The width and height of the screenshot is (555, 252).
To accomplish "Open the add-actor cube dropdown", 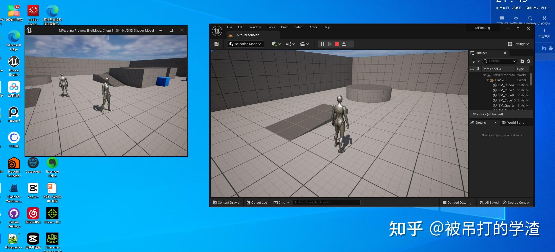I will (276, 44).
